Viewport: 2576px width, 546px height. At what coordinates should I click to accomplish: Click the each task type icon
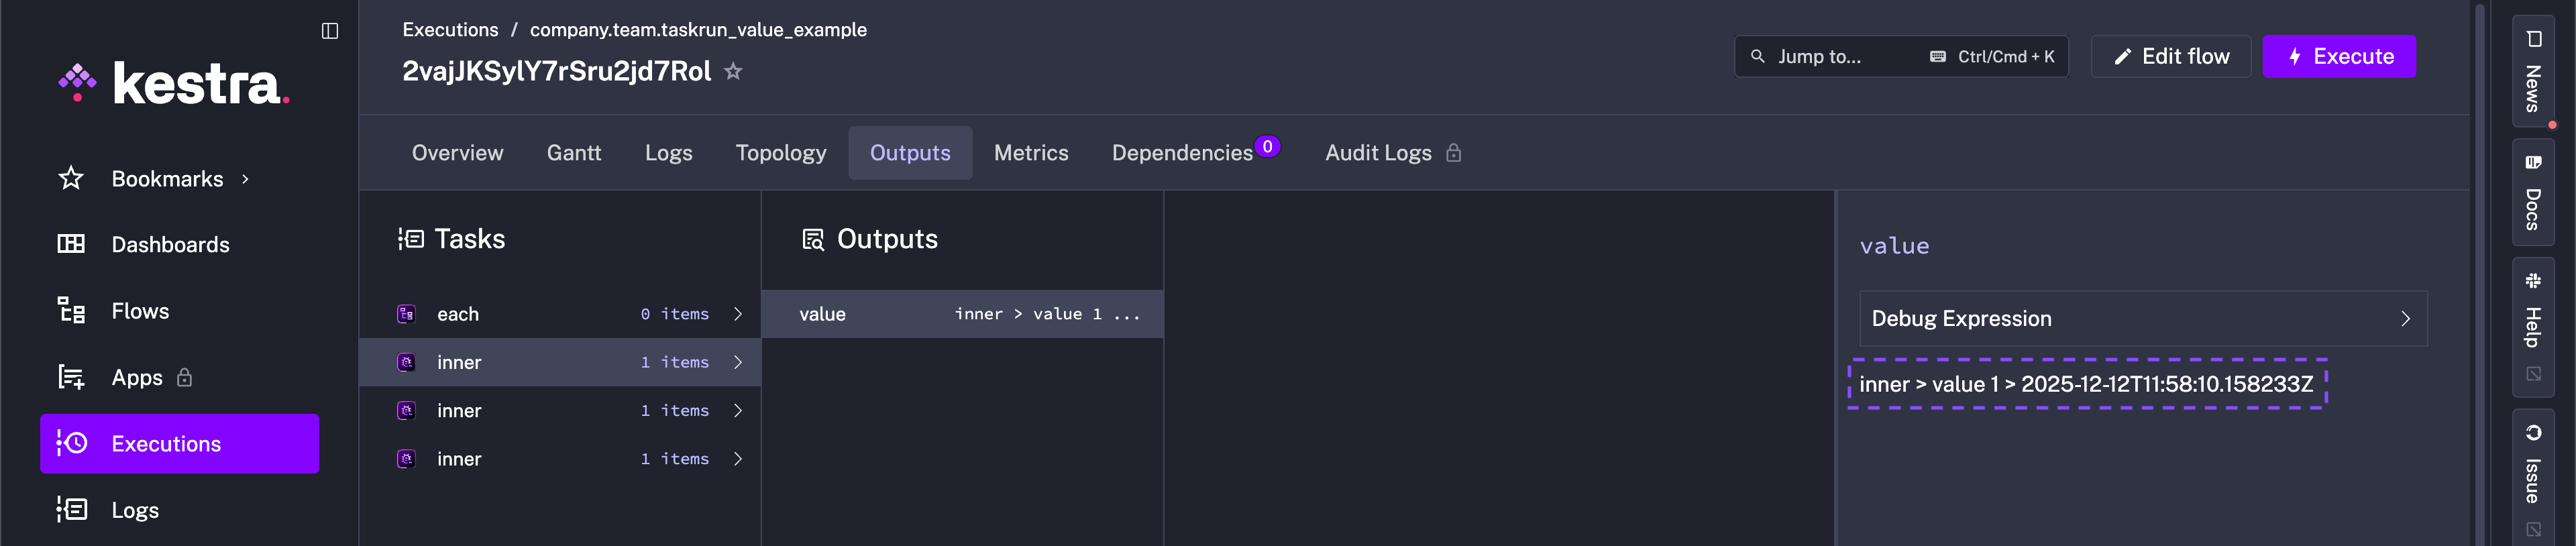(406, 314)
